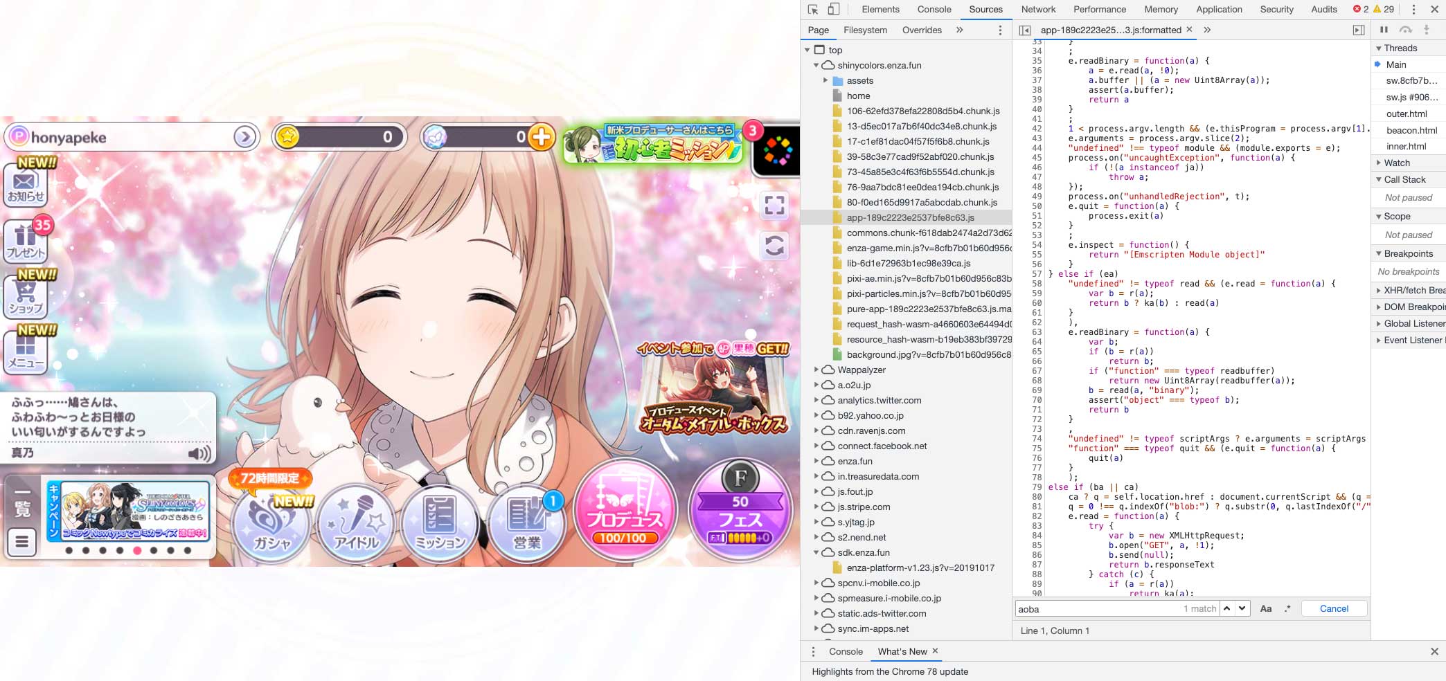Click the campaign banner carousel dot
This screenshot has height=681, width=1446.
(x=137, y=551)
